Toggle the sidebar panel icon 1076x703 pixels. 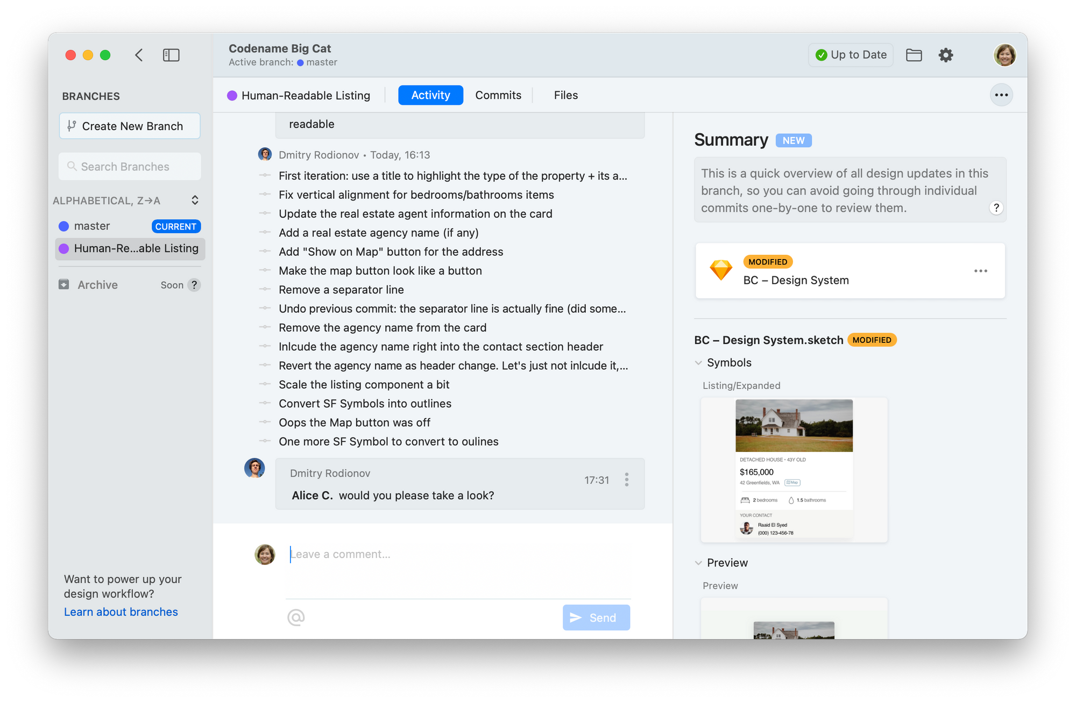[x=171, y=55]
